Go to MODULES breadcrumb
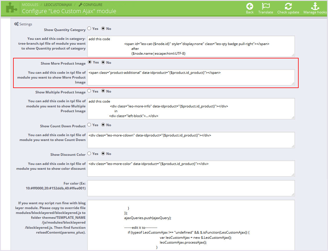Image resolution: width=328 pixels, height=251 pixels. tap(30, 5)
